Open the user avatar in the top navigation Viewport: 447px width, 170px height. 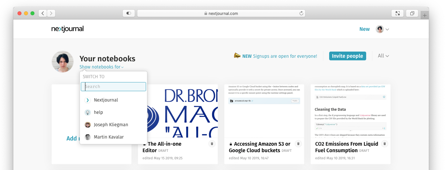click(x=380, y=29)
